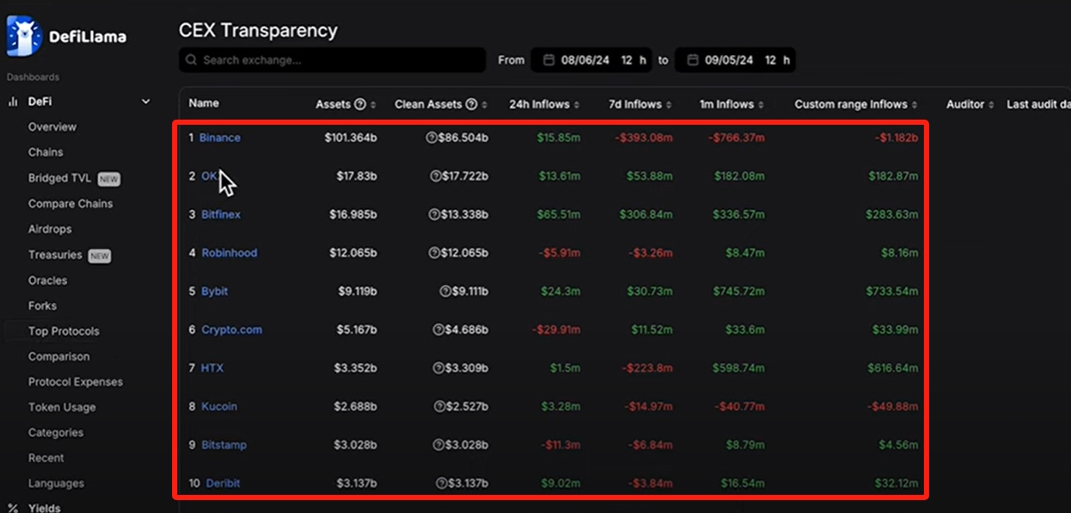Sort by 1m Inflows using its sort arrows

(762, 105)
